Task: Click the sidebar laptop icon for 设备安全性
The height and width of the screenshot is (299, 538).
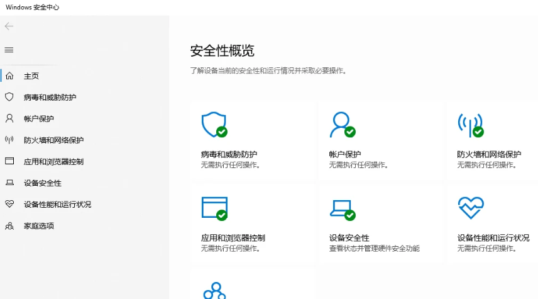Action: tap(9, 183)
